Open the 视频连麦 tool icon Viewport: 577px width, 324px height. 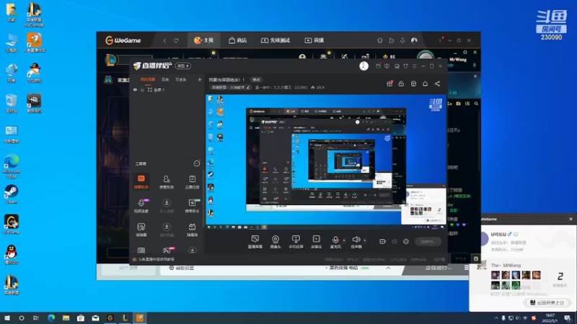(141, 206)
